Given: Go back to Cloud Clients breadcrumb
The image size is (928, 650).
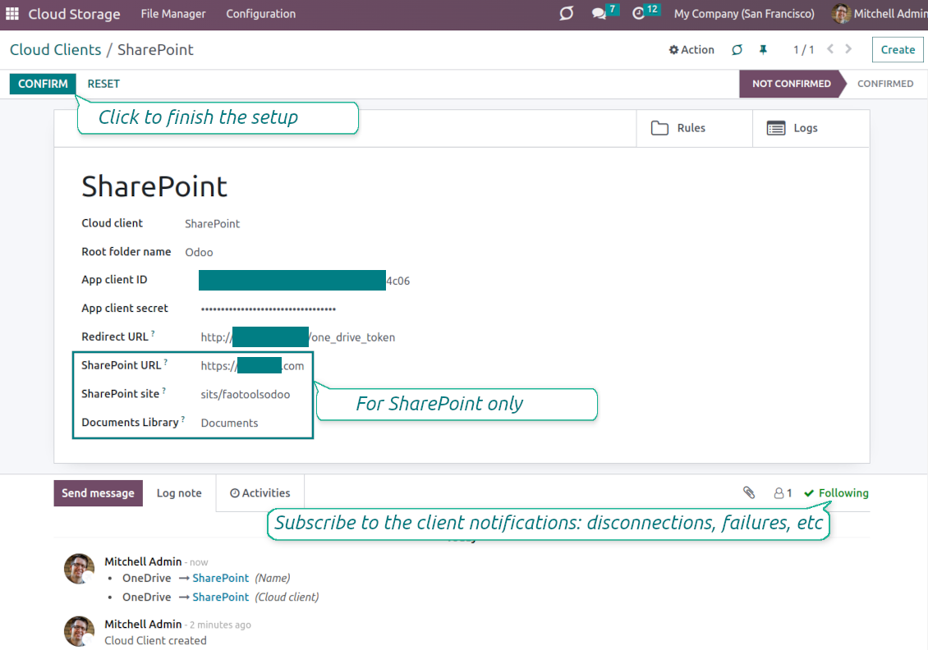Looking at the screenshot, I should coord(56,50).
